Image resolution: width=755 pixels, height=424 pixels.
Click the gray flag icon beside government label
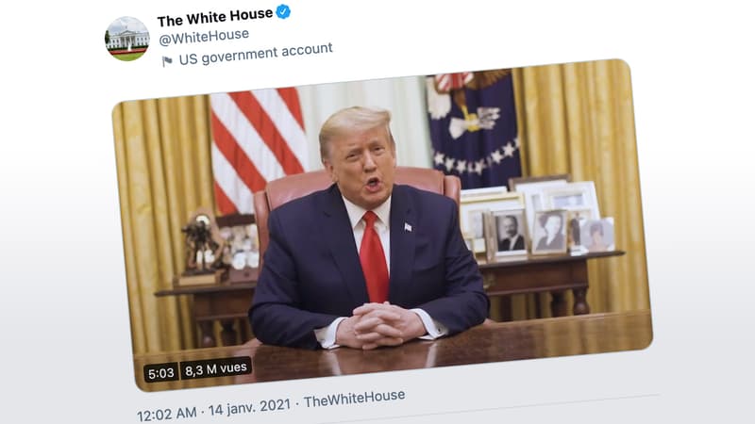click(x=167, y=61)
